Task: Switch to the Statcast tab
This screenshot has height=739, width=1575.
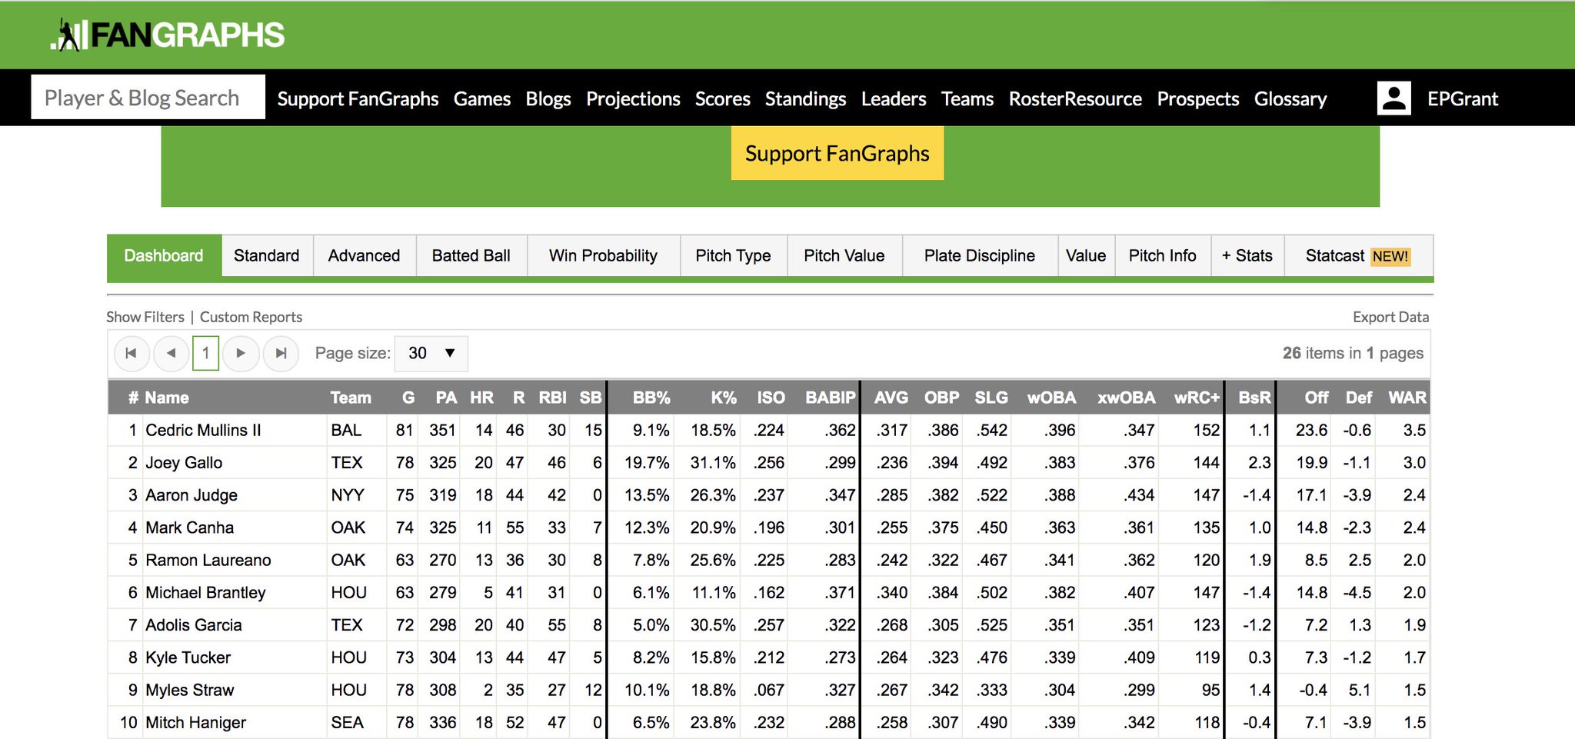Action: tap(1336, 255)
